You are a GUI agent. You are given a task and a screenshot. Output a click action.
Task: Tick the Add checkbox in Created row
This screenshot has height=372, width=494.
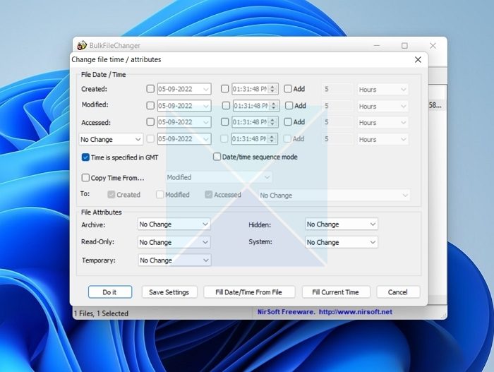point(288,89)
